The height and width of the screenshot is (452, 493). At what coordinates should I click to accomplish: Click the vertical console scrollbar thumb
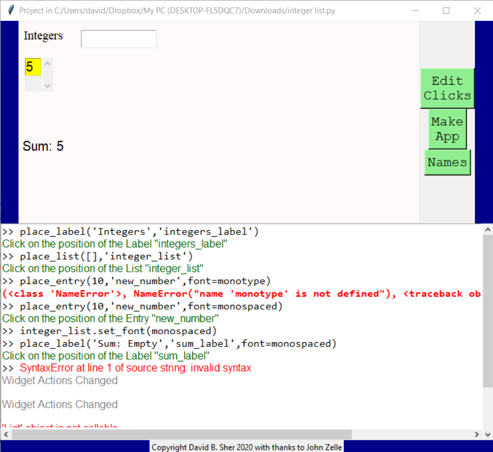[488, 311]
